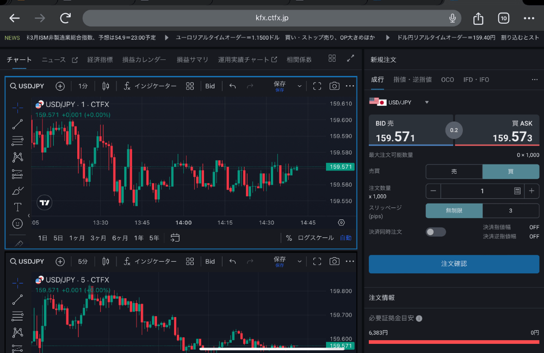Image resolution: width=544 pixels, height=353 pixels.
Task: Select the 成行 order tab
Action: tap(378, 80)
